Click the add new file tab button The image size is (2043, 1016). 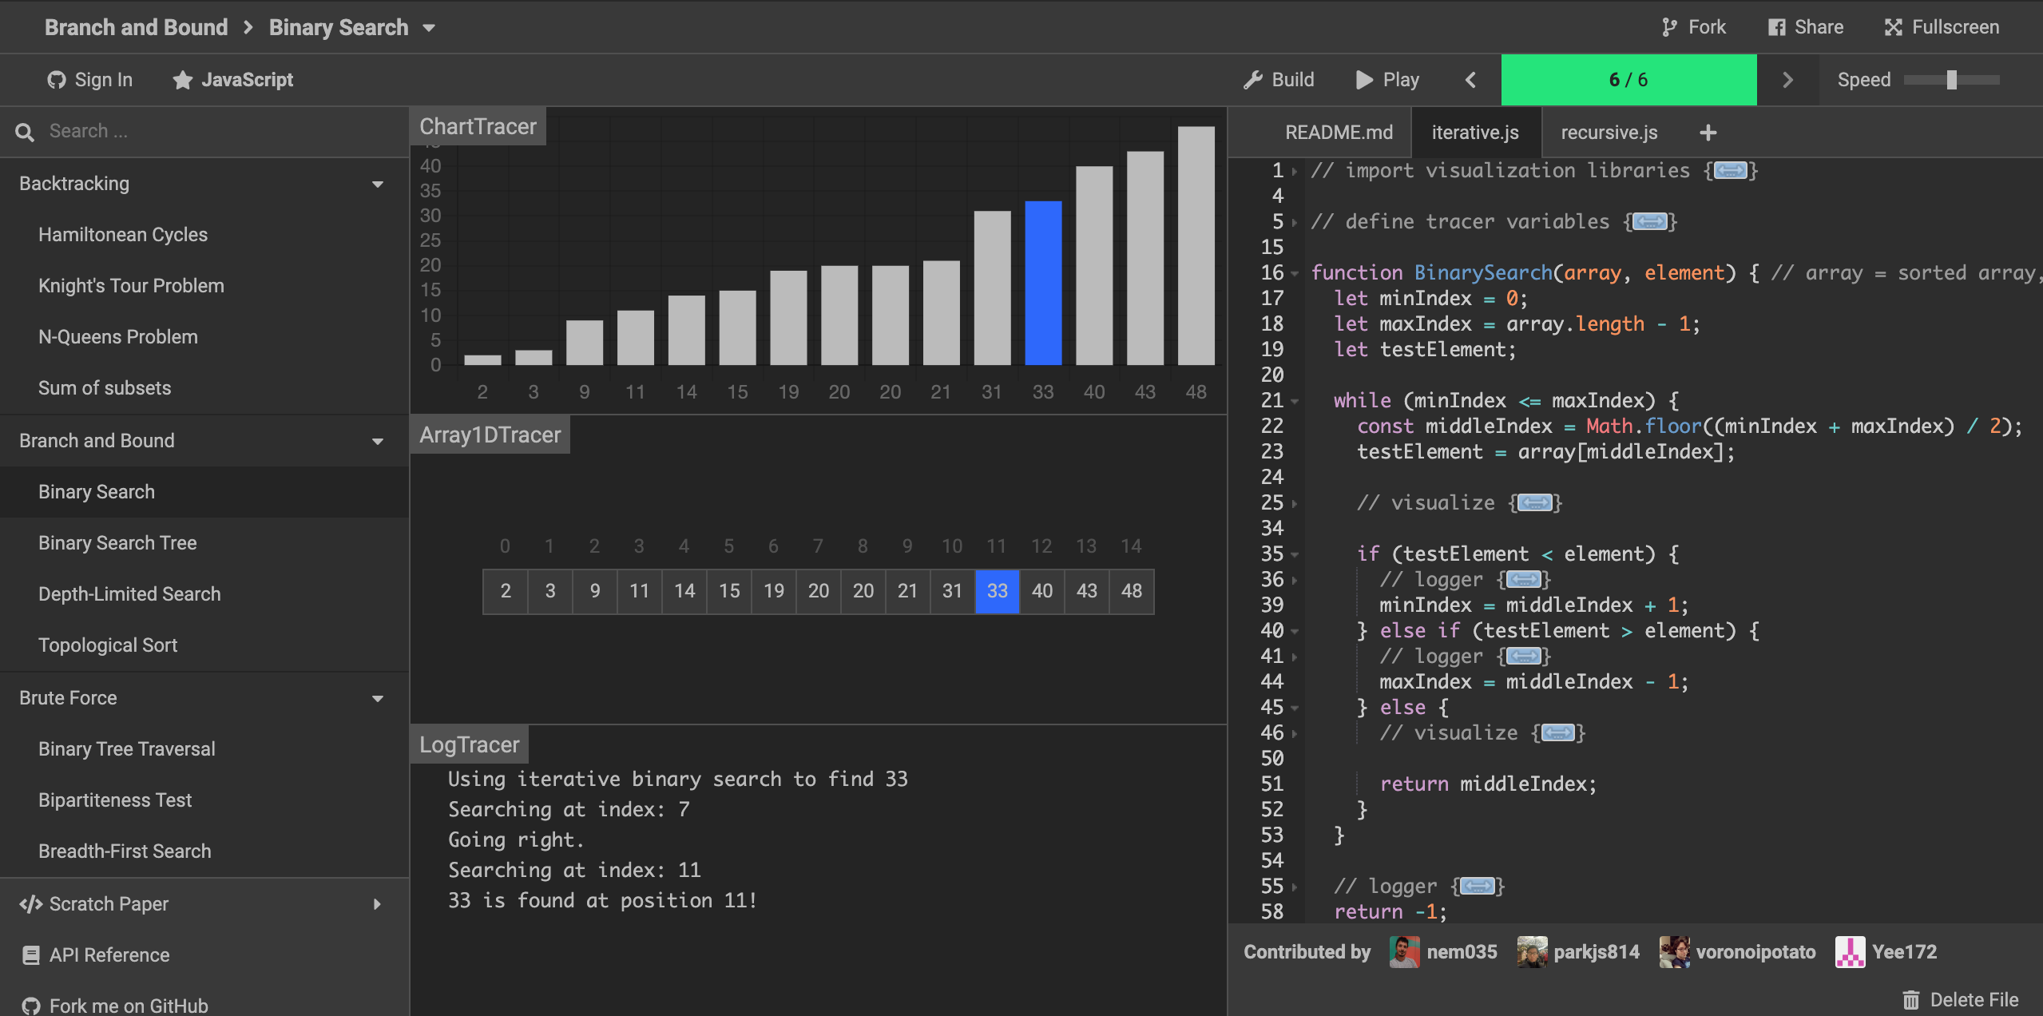coord(1707,132)
